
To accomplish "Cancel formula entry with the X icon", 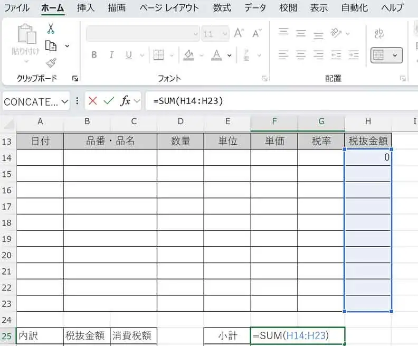I will coord(93,101).
